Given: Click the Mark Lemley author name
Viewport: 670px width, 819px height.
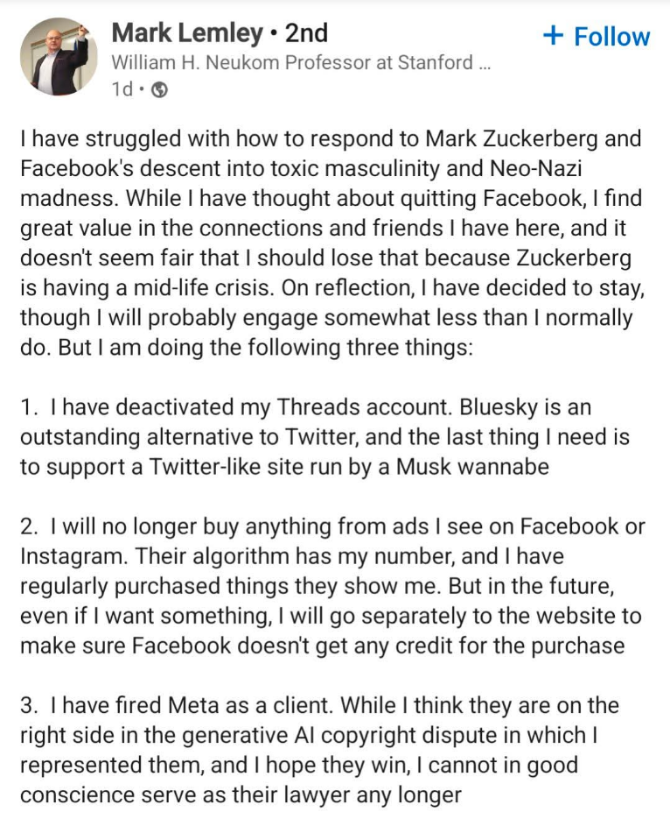Looking at the screenshot, I should coord(187,33).
